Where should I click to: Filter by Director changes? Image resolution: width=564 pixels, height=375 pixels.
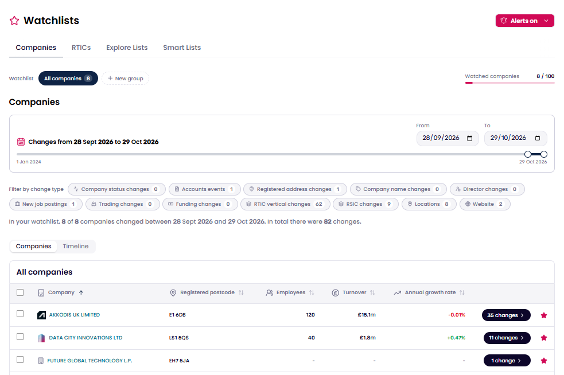coord(487,189)
